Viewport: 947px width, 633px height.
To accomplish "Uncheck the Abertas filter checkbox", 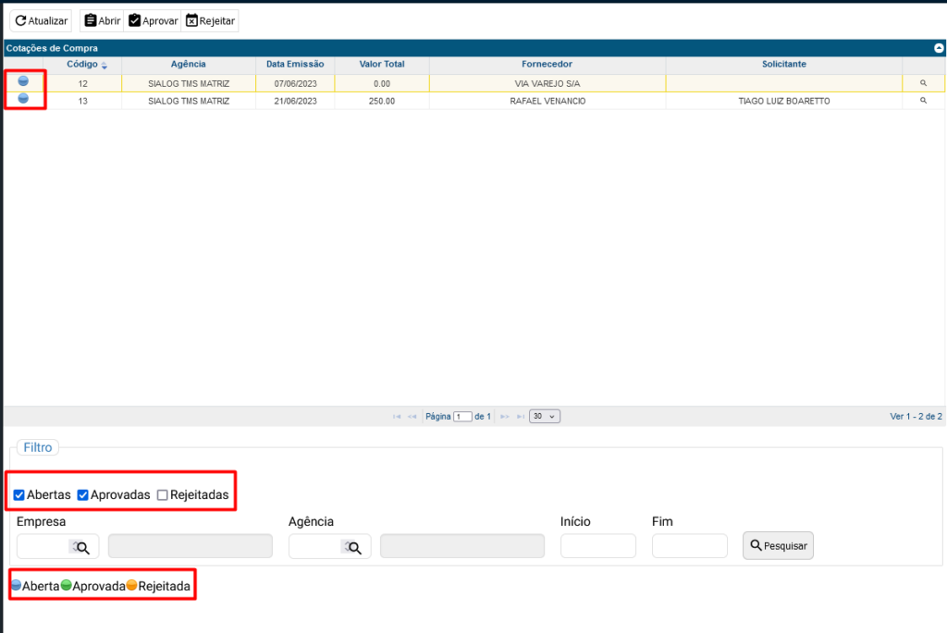I will click(x=19, y=495).
